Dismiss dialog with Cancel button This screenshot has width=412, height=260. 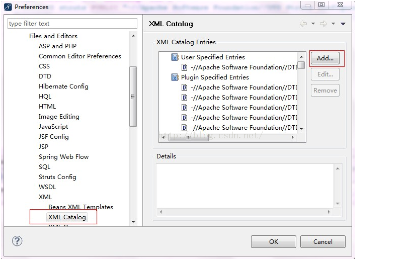(x=322, y=241)
